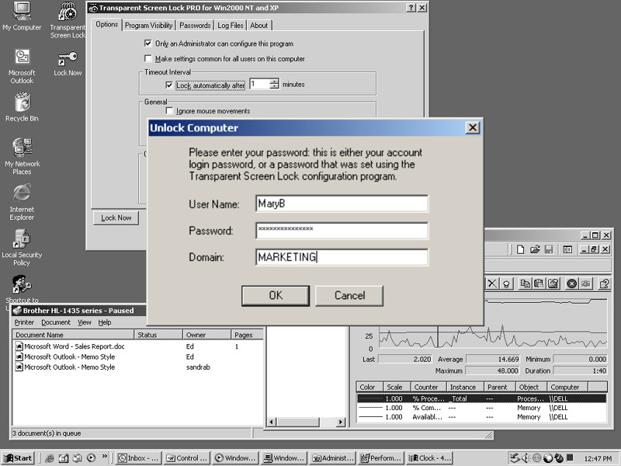Enable Make settings common for all users
The width and height of the screenshot is (621, 466).
148,59
